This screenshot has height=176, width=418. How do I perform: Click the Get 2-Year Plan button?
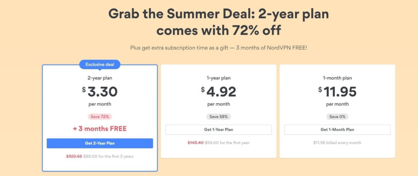pyautogui.click(x=100, y=143)
